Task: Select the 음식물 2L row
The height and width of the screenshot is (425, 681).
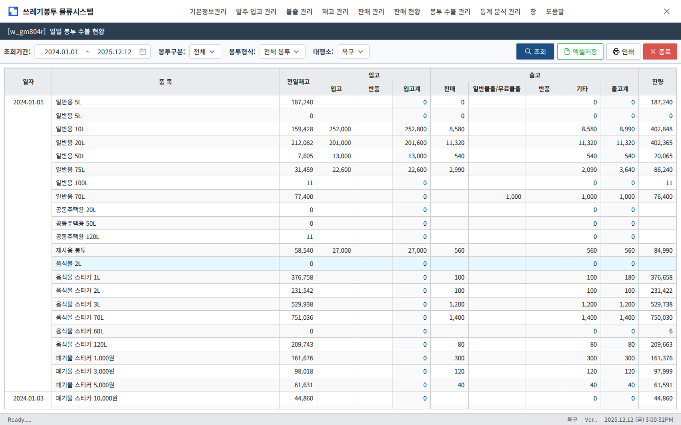Action: (166, 263)
